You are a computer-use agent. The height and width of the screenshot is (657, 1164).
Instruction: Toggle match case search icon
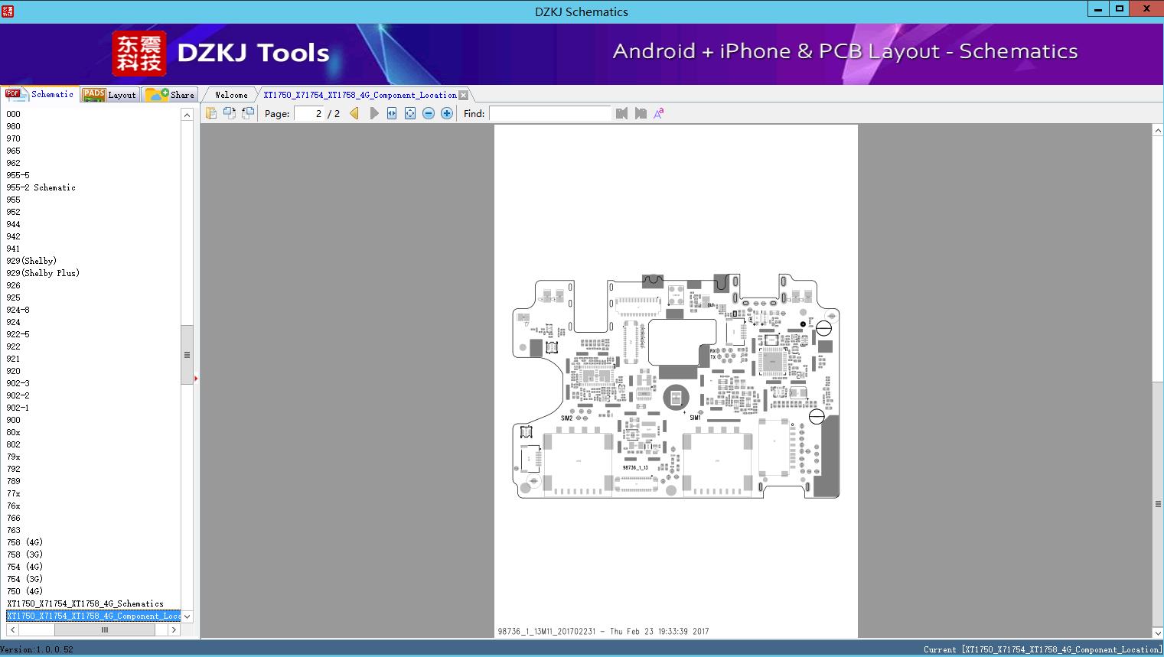click(x=658, y=113)
